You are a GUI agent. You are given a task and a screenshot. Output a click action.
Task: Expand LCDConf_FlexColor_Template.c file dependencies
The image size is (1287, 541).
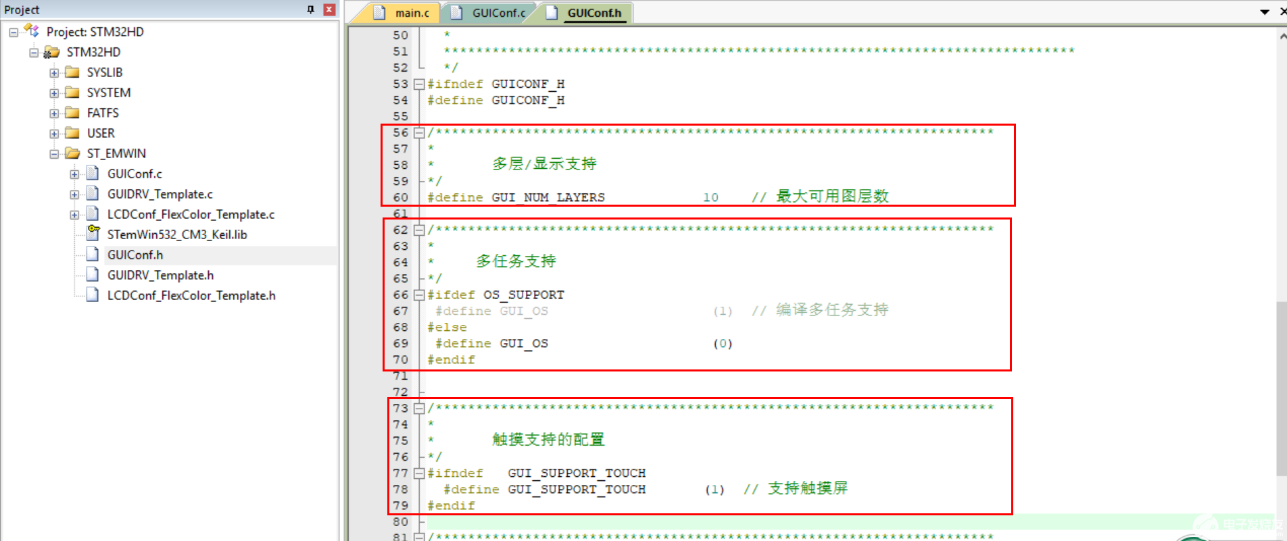[74, 214]
